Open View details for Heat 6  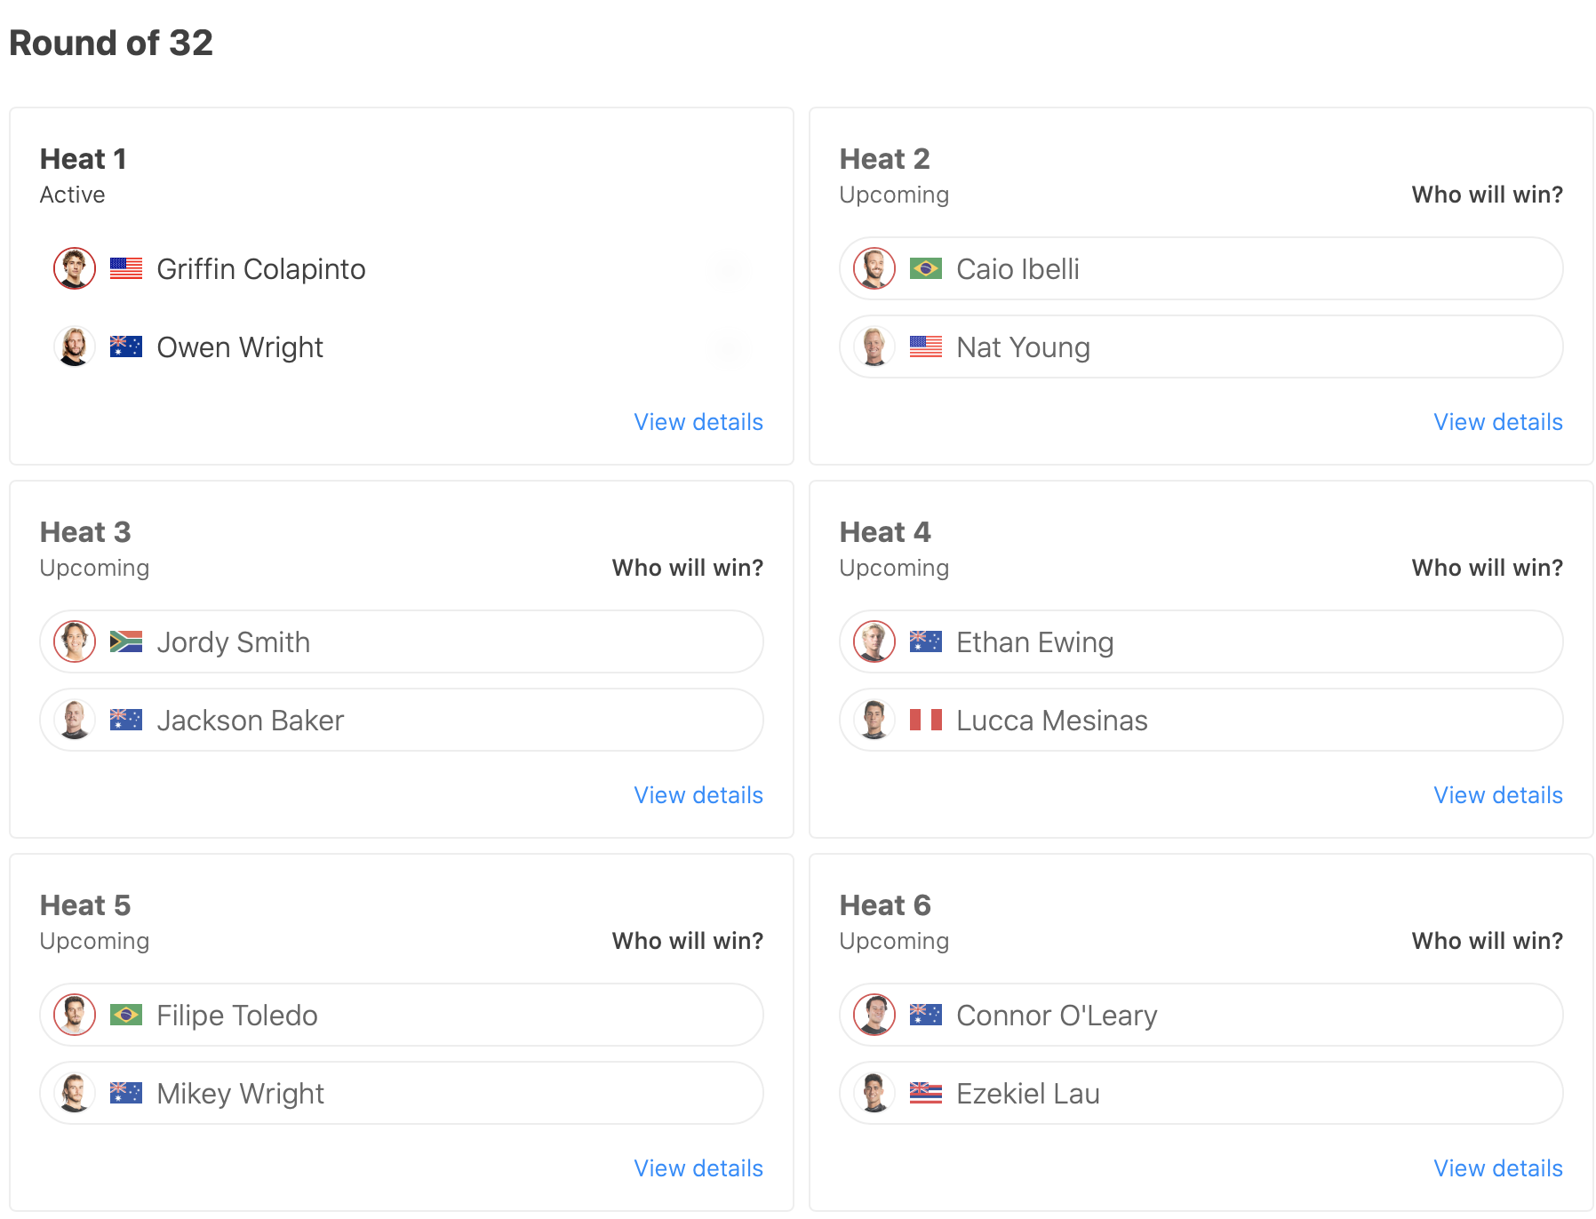[1497, 1168]
